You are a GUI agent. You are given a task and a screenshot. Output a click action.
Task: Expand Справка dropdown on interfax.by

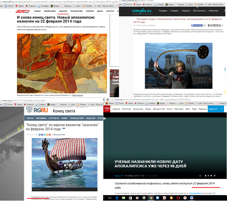186,11
